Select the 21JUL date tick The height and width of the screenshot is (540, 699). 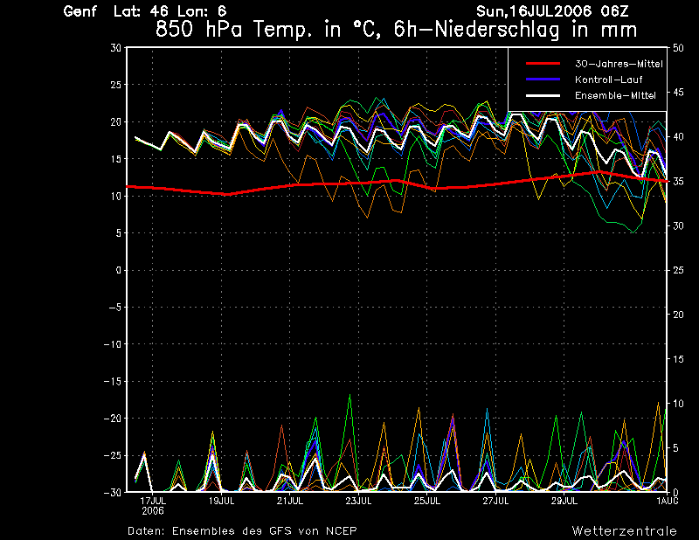point(290,501)
